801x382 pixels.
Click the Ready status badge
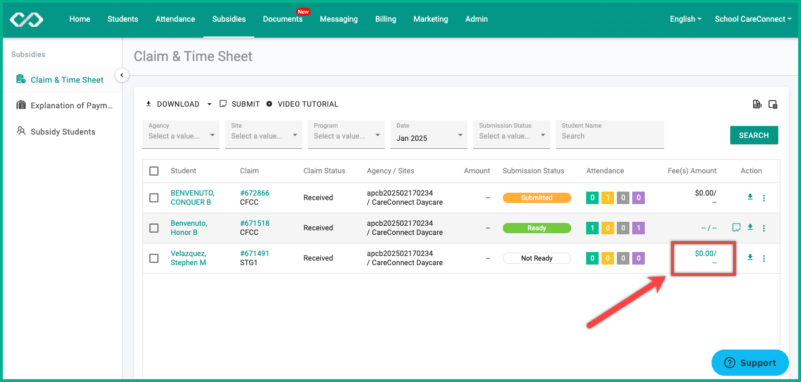536,228
